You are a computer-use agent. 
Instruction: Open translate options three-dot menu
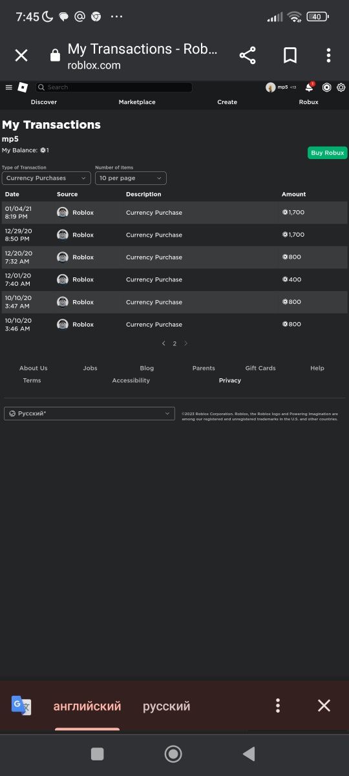click(278, 706)
